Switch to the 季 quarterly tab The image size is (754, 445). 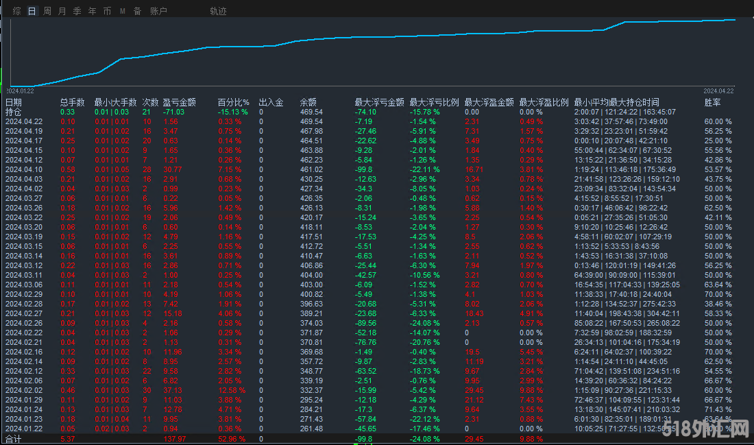click(x=77, y=11)
